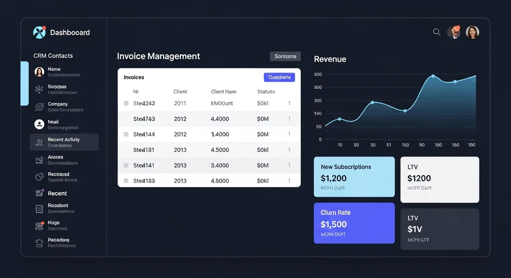Click the purple Quaderis button

[x=279, y=77]
